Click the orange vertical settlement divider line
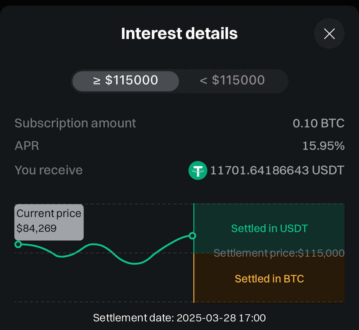The image size is (359, 330). (x=194, y=278)
